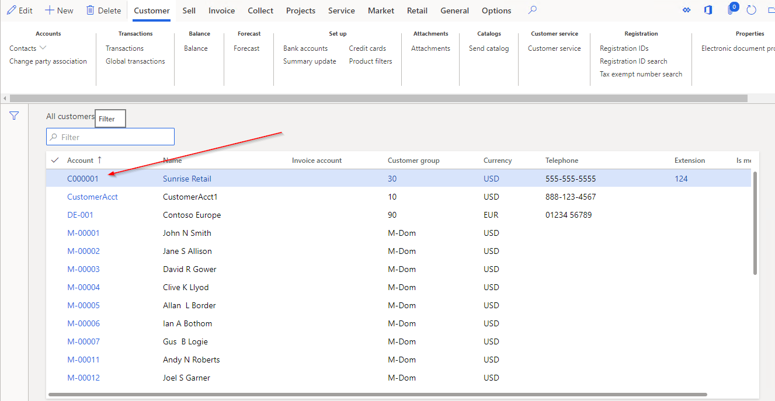Viewport: 775px width, 401px height.
Task: Click the Delete trash icon
Action: point(103,10)
